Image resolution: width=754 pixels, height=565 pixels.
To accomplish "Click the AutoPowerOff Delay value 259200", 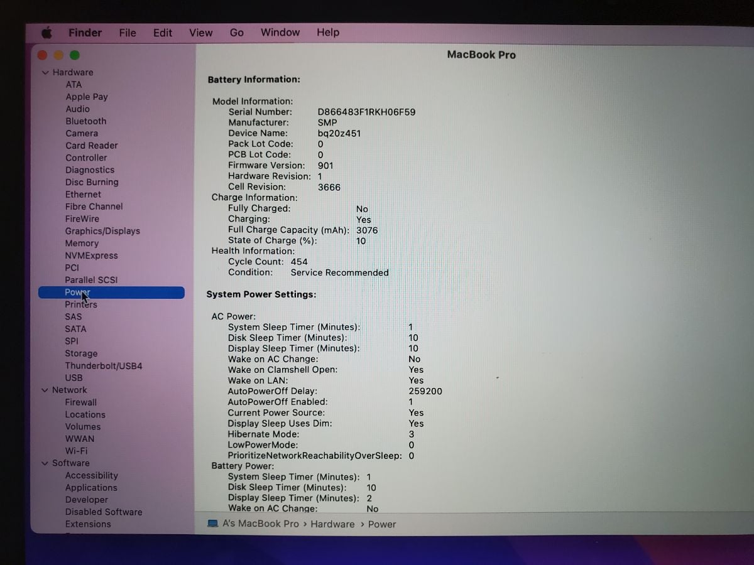I will pyautogui.click(x=425, y=391).
